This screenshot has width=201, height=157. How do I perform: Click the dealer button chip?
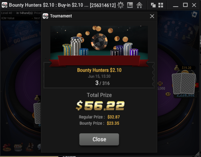click(168, 94)
